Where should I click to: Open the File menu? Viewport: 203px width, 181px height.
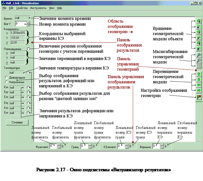(5, 8)
